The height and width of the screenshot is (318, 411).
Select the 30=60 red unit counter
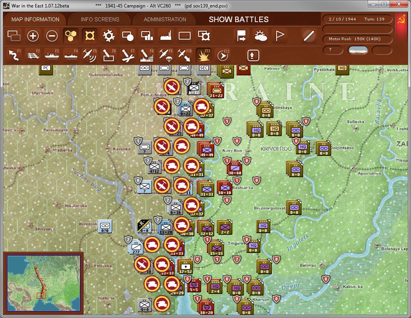tap(235, 168)
